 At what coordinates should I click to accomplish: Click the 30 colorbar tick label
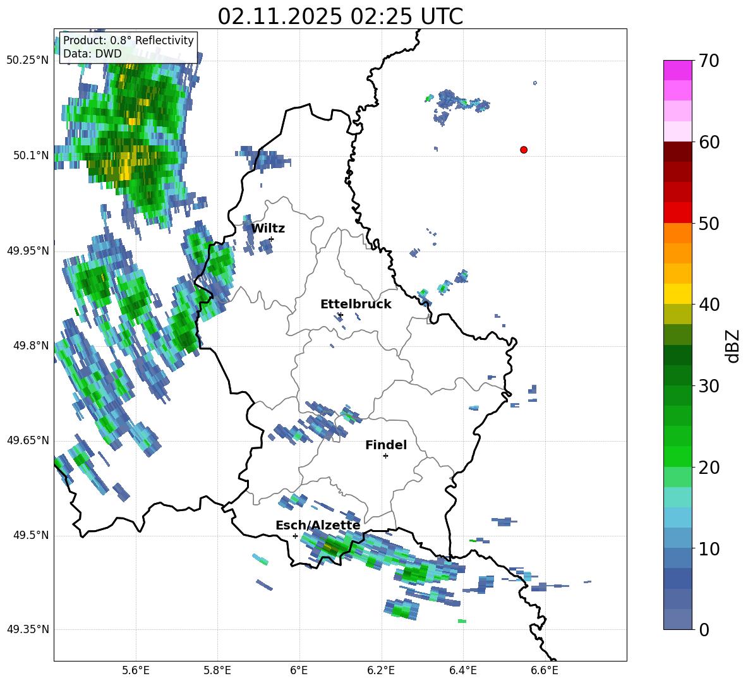[x=709, y=386]
